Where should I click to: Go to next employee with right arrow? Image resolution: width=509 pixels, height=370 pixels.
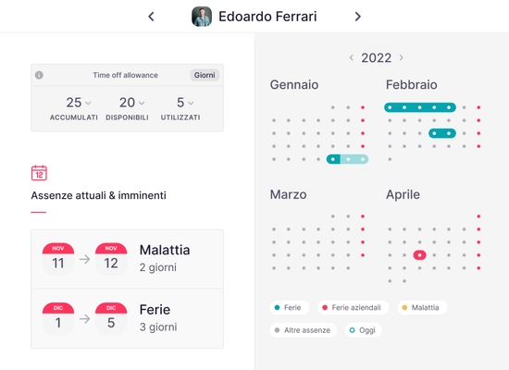pyautogui.click(x=357, y=17)
